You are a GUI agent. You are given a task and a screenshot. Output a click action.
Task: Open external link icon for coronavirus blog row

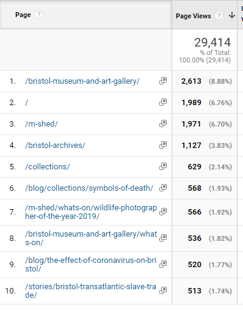click(163, 264)
